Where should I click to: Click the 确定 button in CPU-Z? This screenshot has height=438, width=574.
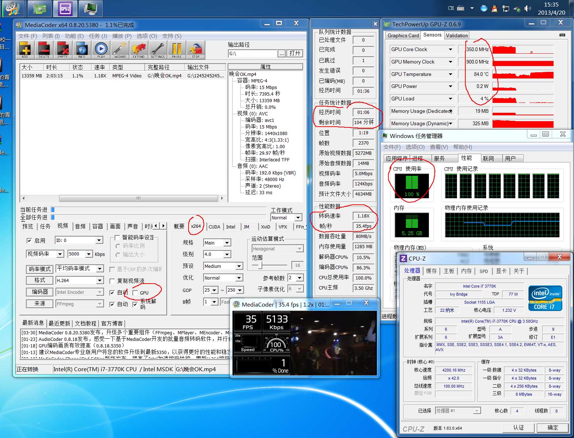pos(552,427)
